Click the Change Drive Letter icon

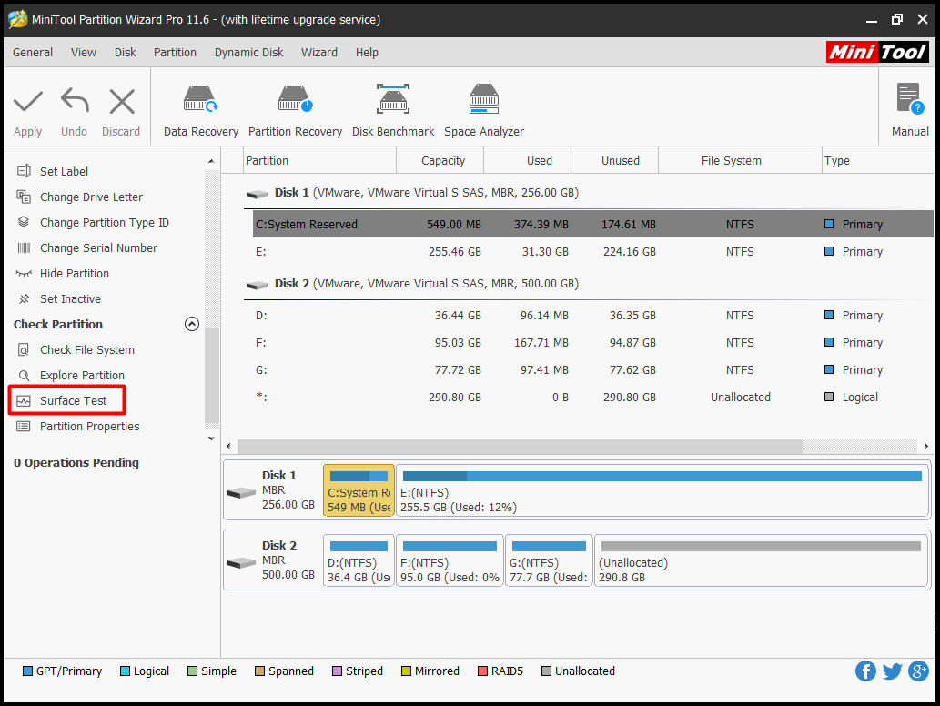[24, 197]
